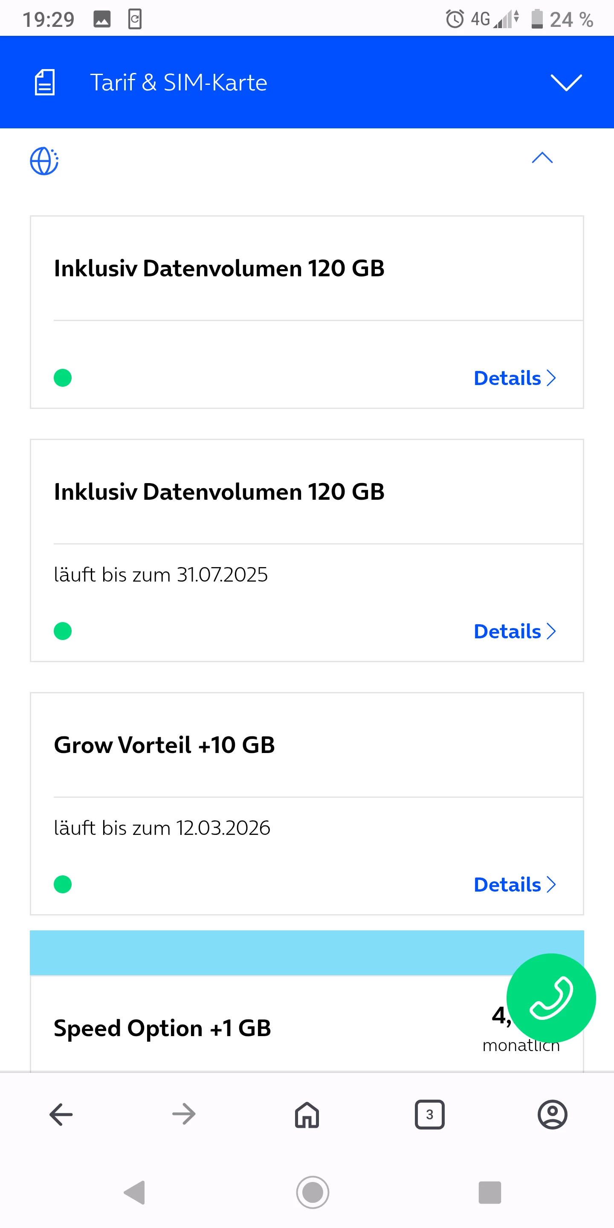
Task: Tap the Grow Vorteil +10 GB heading
Action: click(165, 745)
